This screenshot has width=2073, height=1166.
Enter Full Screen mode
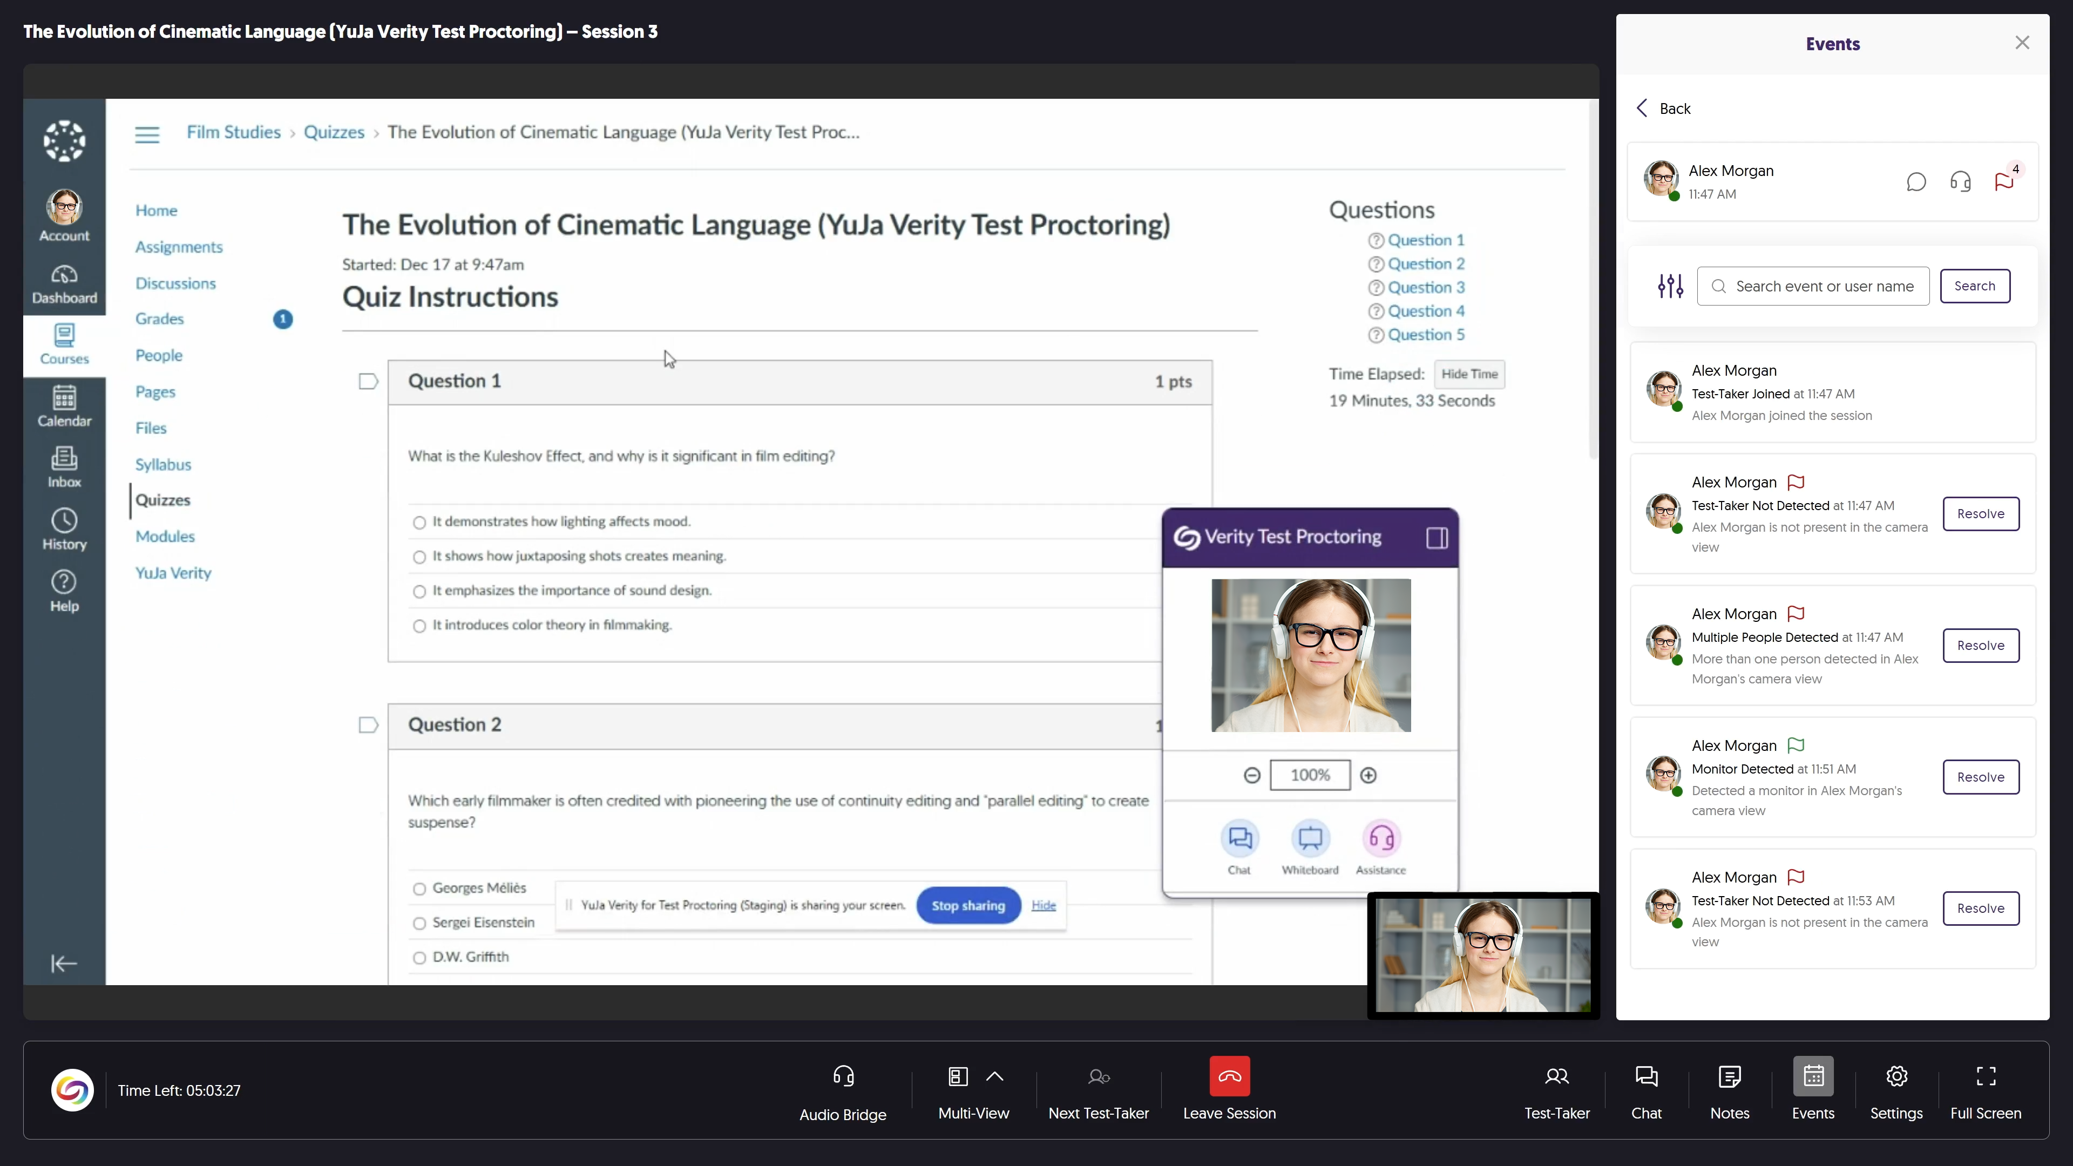tap(1986, 1077)
